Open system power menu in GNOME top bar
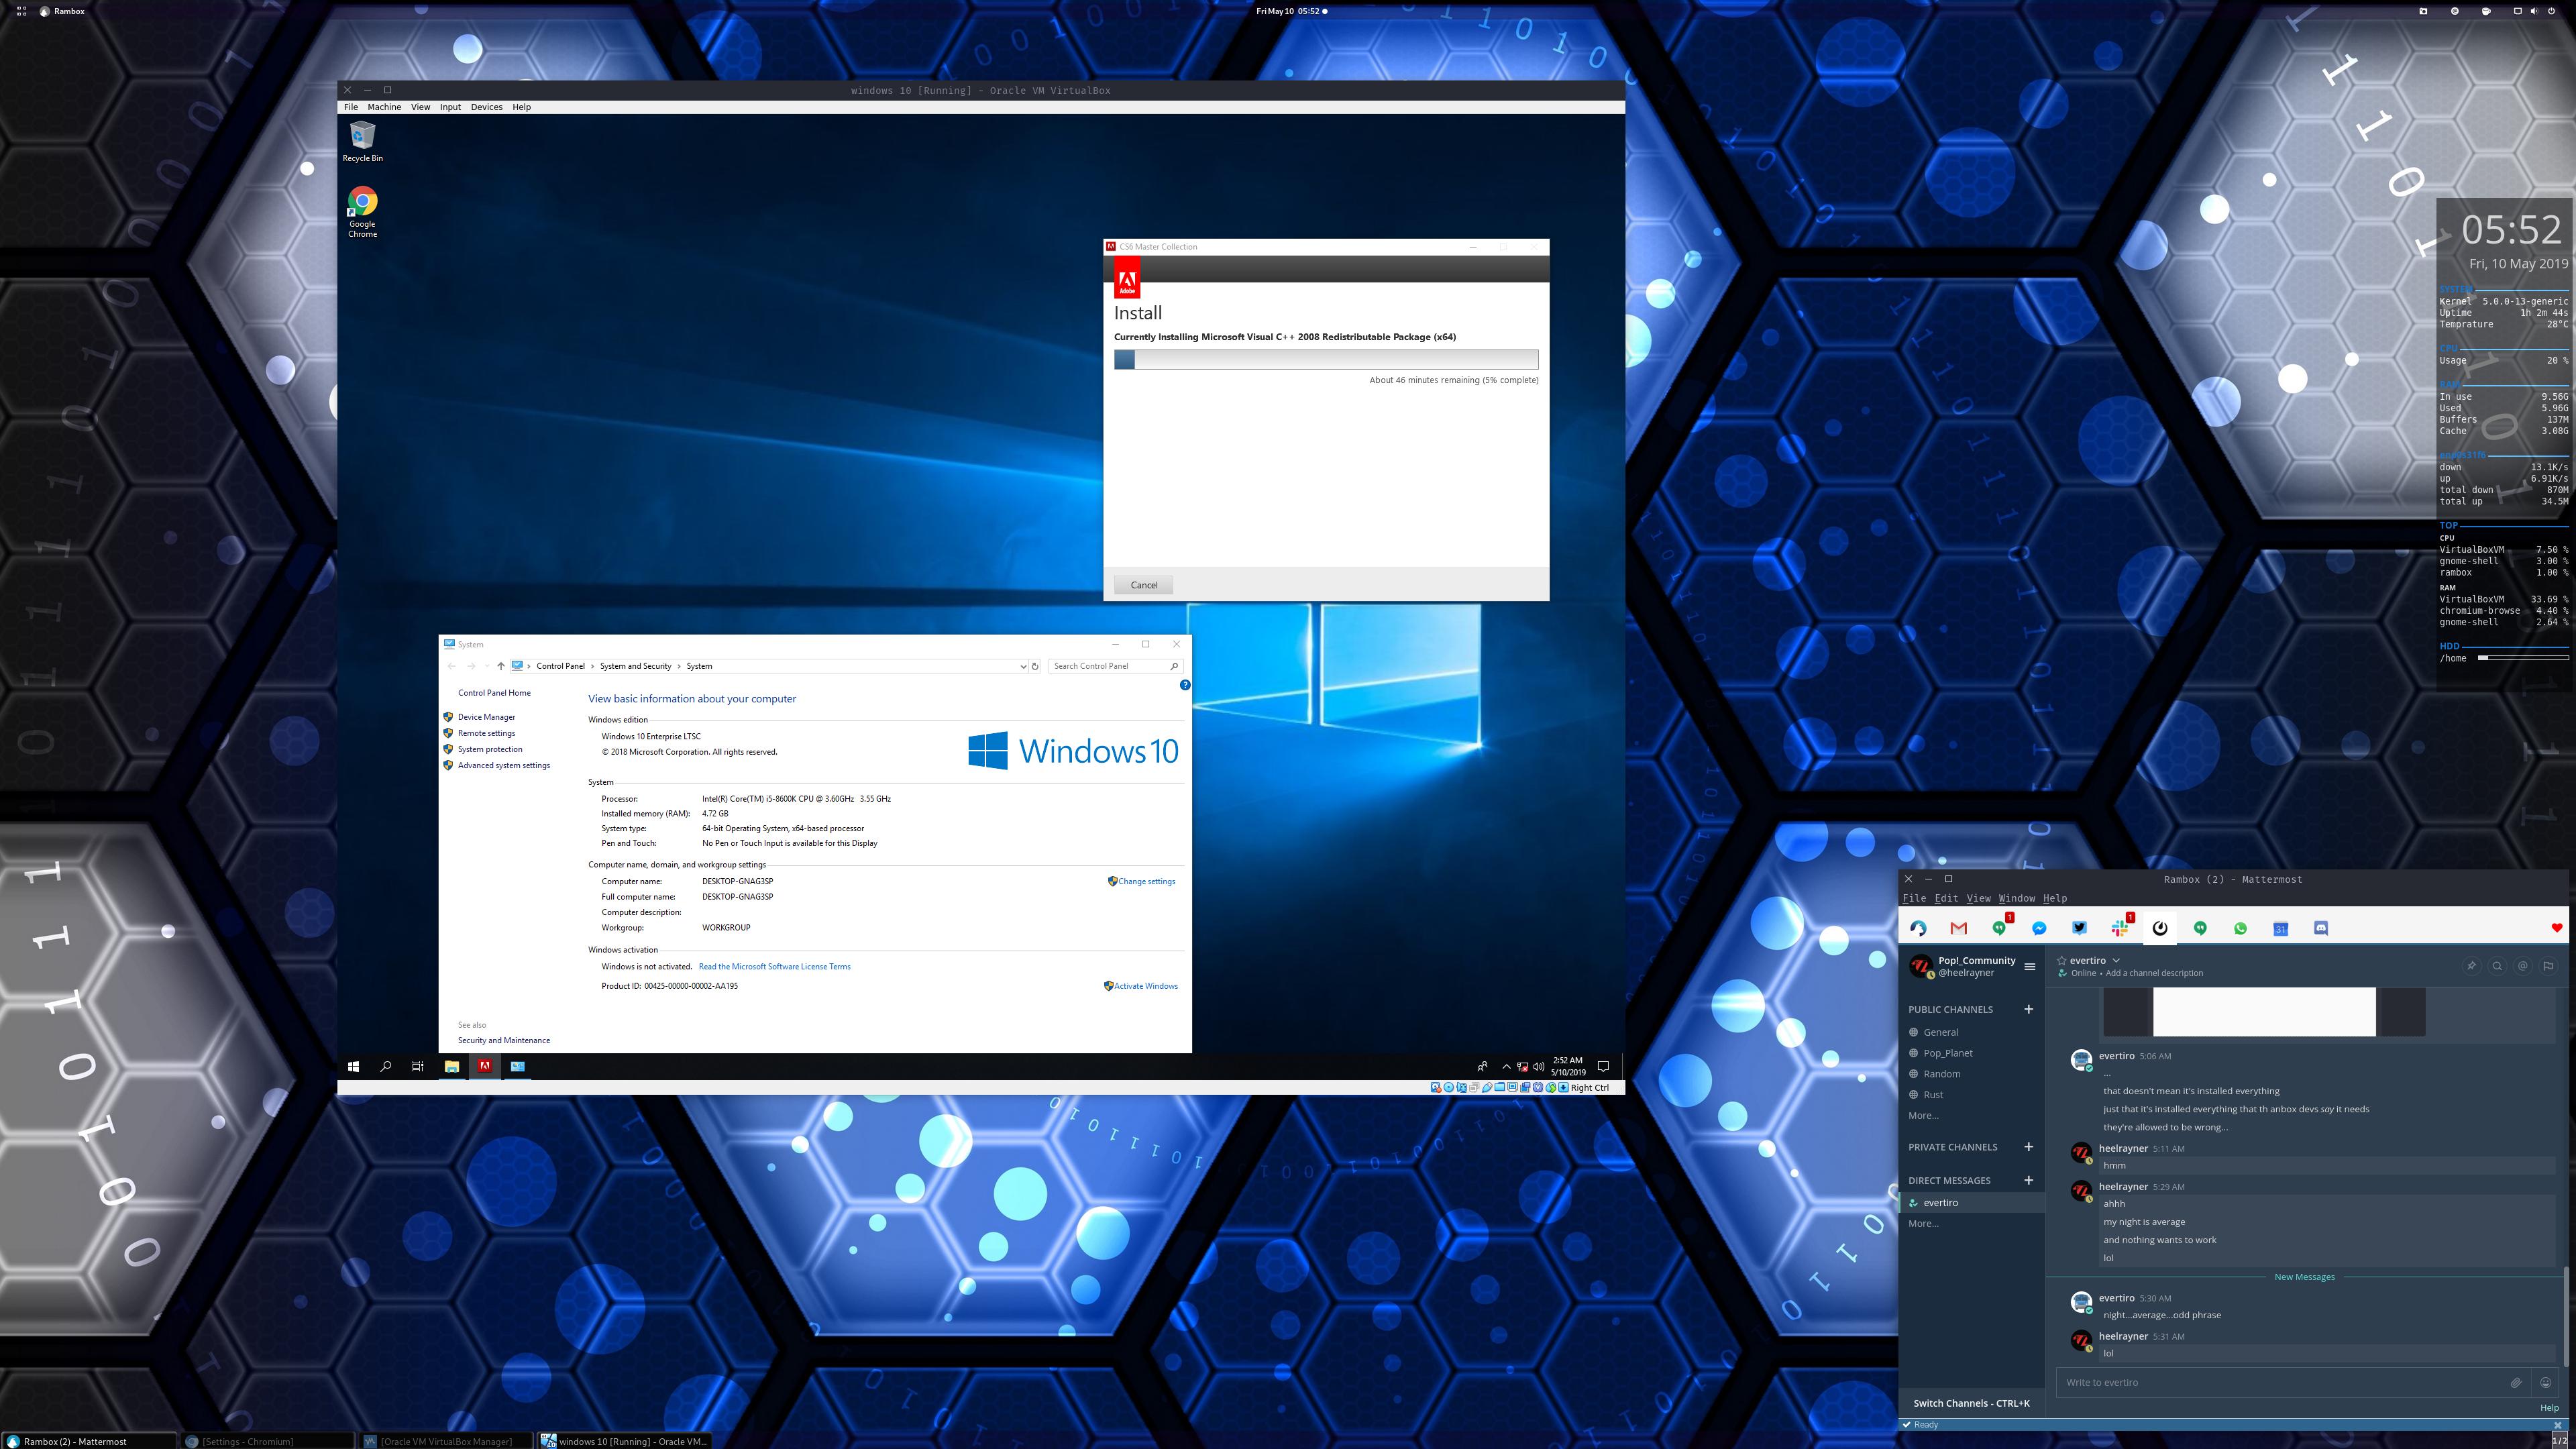 tap(2551, 11)
